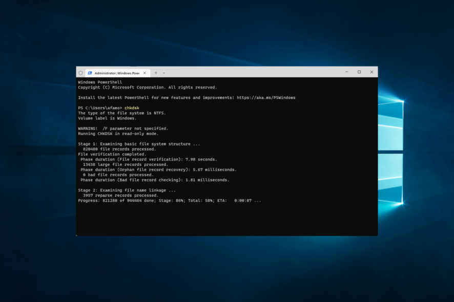Click the 'WARNING! /F parameter not specified.' line
Image resolution: width=454 pixels, height=302 pixels.
123,128
